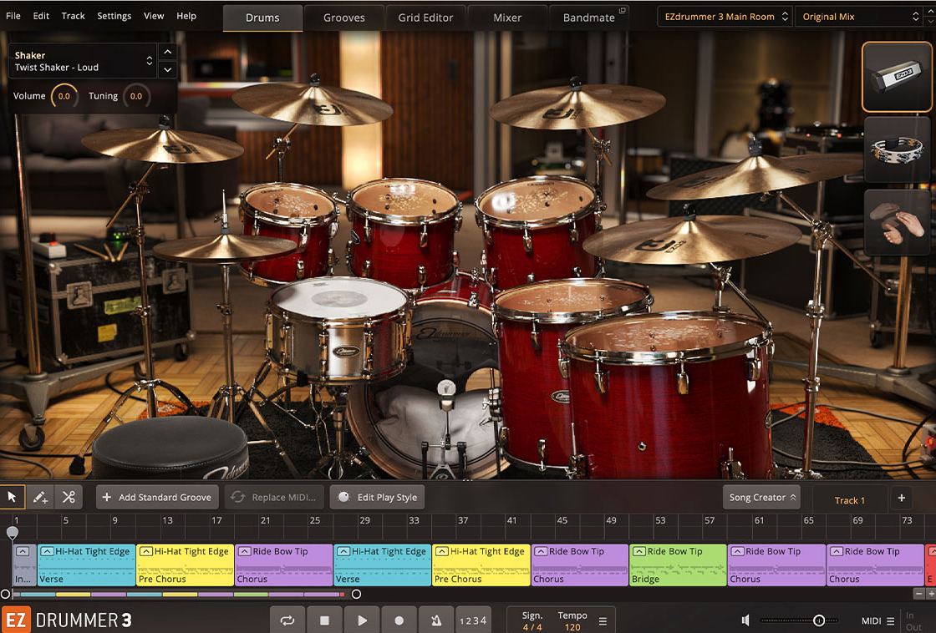Click bar 33 on the timeline ruler

pos(414,520)
